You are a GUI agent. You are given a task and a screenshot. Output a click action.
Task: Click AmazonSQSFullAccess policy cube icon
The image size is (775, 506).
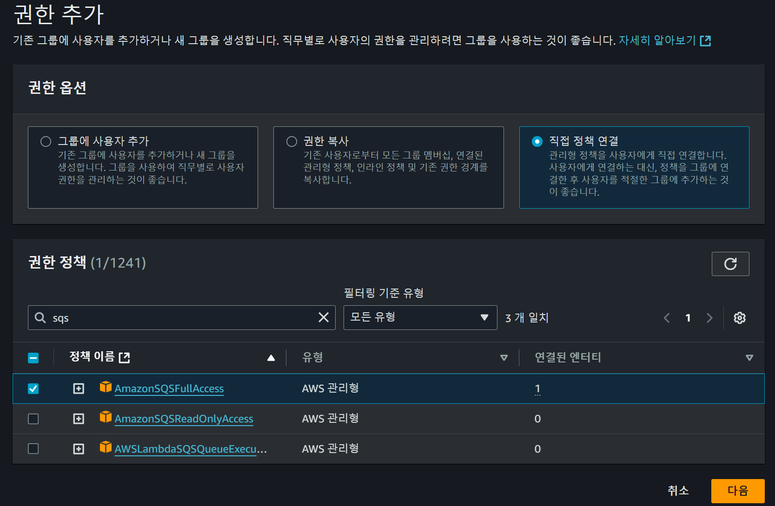[106, 387]
